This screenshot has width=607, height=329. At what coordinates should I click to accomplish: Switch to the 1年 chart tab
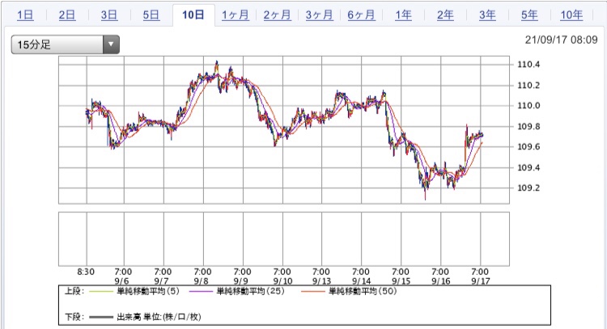403,15
